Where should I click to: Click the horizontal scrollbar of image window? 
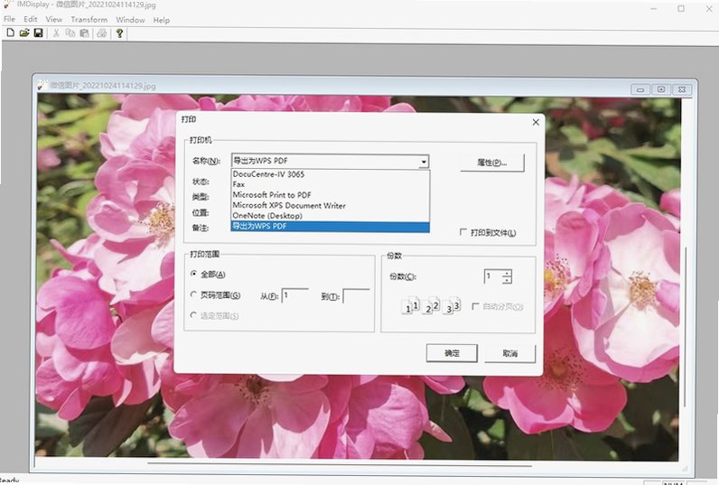click(340, 464)
